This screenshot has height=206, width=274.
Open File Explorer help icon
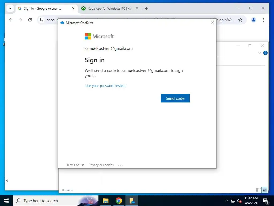pos(265,53)
